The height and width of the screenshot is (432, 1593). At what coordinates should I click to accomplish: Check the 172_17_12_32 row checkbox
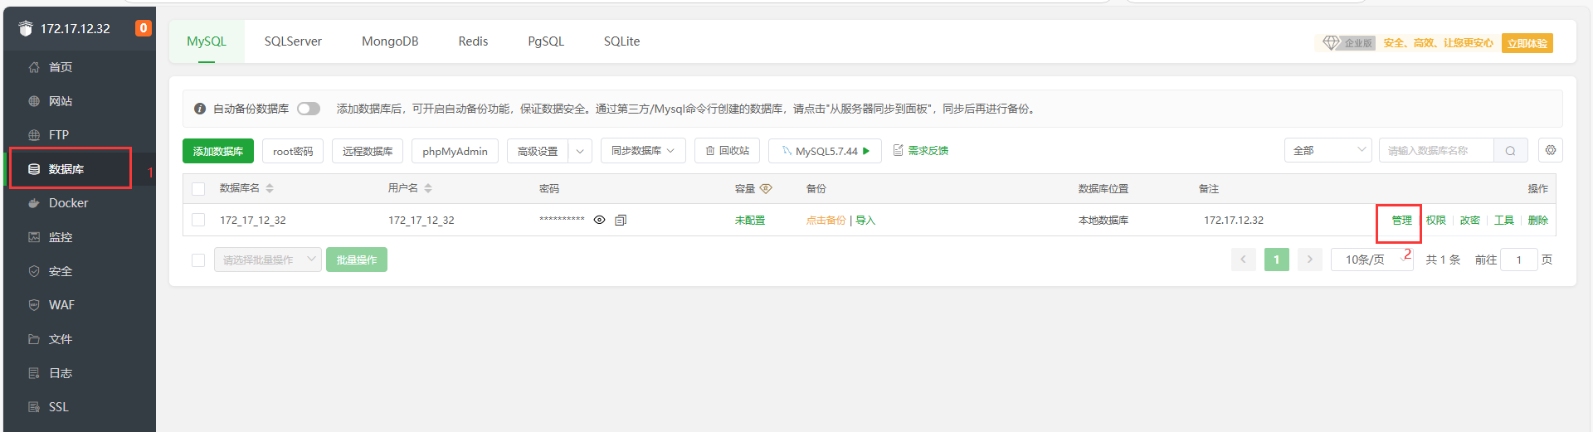pos(198,220)
